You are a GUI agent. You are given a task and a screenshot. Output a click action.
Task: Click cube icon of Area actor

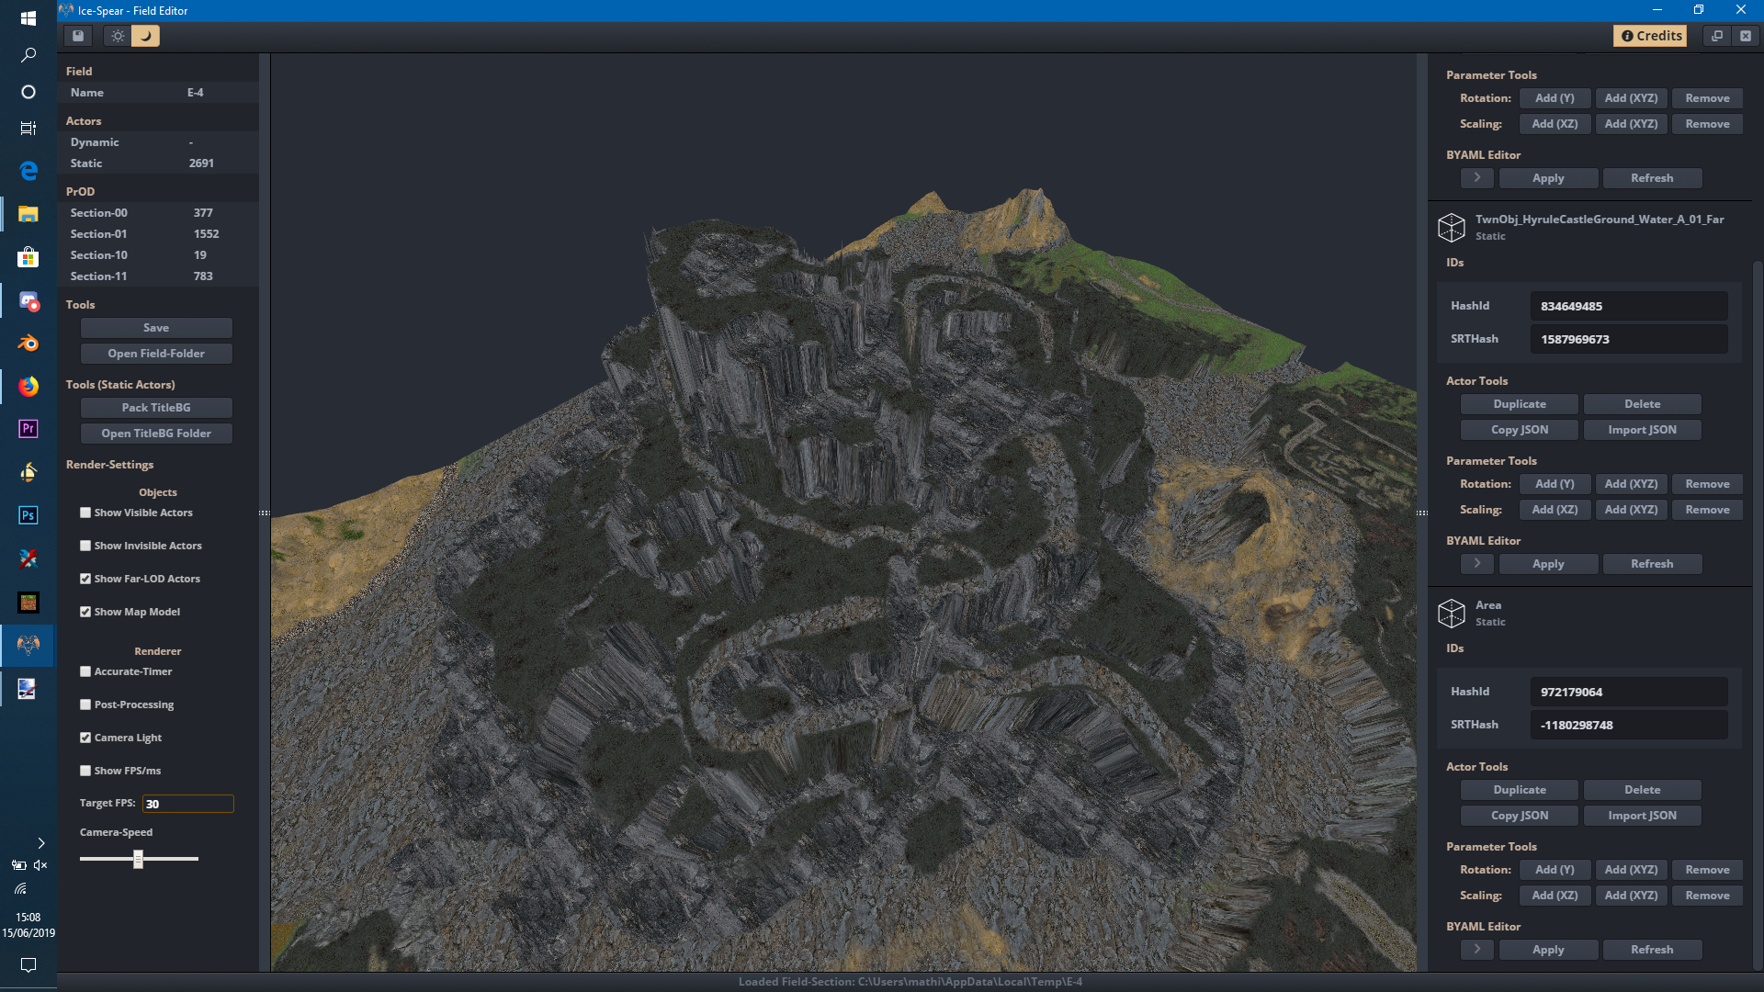point(1452,613)
